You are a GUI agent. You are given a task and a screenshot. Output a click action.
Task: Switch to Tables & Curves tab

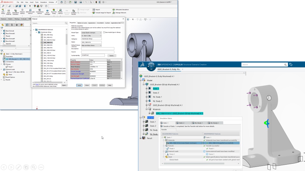82,23
